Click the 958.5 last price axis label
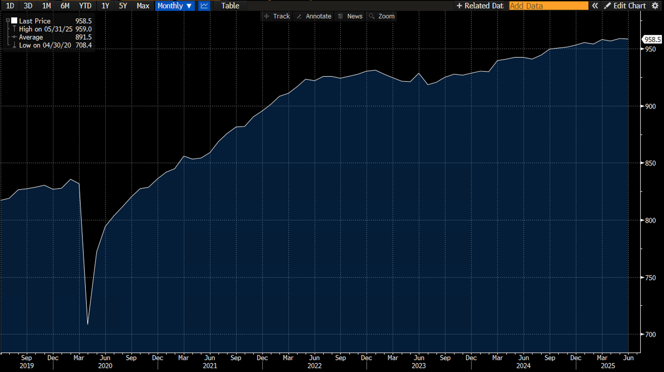664x372 pixels. pos(652,39)
